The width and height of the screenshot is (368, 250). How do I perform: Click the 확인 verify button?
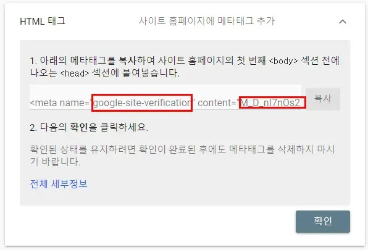point(323,222)
